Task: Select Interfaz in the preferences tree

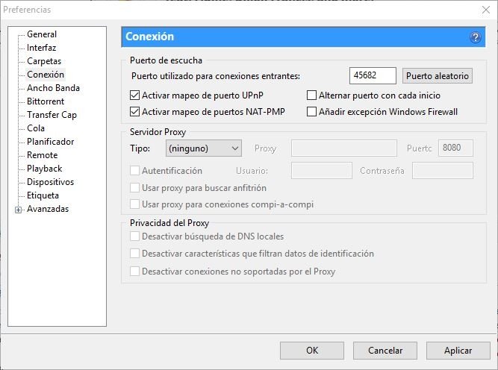Action: 41,48
